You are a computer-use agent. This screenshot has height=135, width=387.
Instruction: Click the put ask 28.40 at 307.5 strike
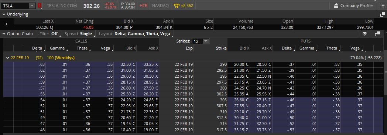(261, 106)
